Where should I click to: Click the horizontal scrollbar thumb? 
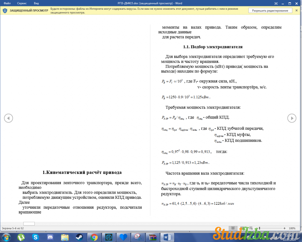29,224
